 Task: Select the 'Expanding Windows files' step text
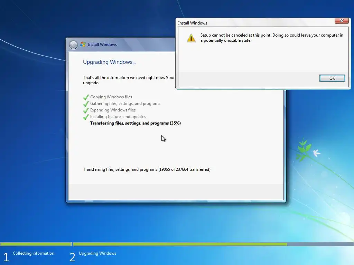(113, 110)
